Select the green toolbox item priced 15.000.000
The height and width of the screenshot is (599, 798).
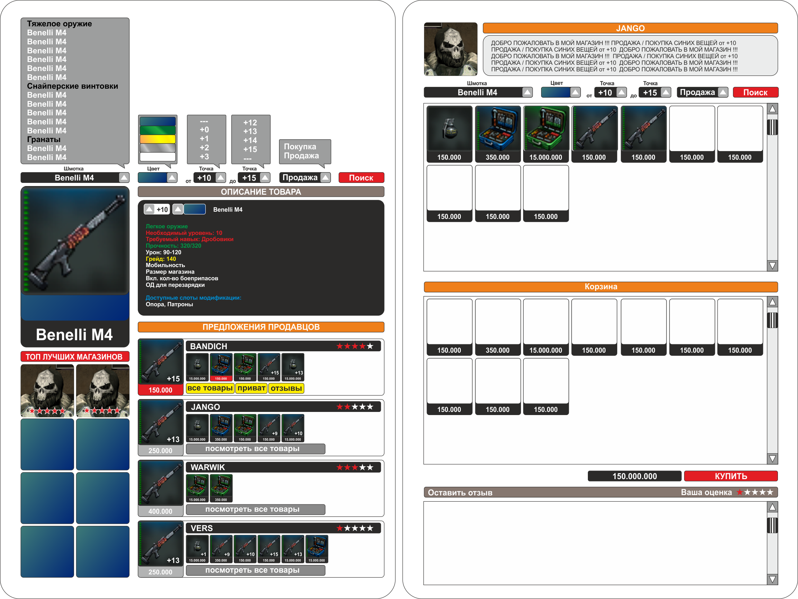click(546, 129)
